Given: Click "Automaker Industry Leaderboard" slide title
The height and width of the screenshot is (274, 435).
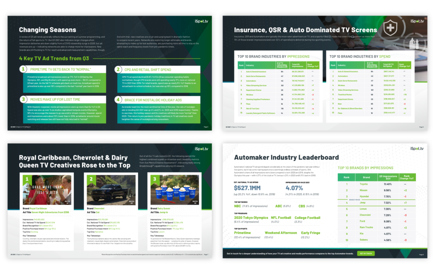Looking at the screenshot, I should click(286, 157).
